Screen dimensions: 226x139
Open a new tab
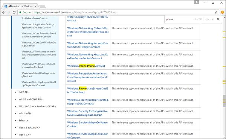point(42,6)
